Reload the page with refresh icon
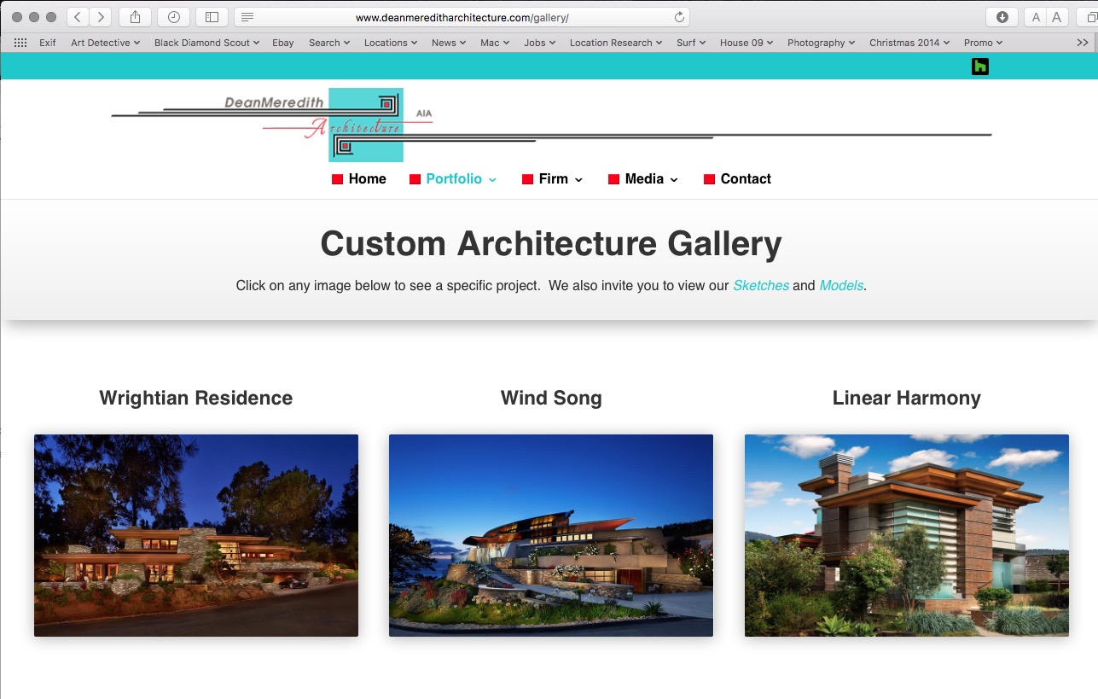The height and width of the screenshot is (699, 1098). [x=679, y=17]
